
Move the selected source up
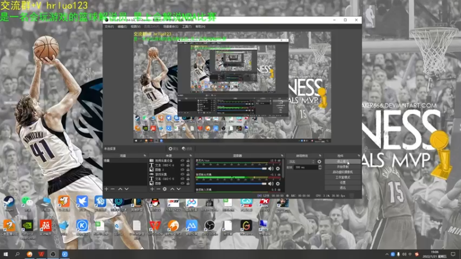pos(172,189)
